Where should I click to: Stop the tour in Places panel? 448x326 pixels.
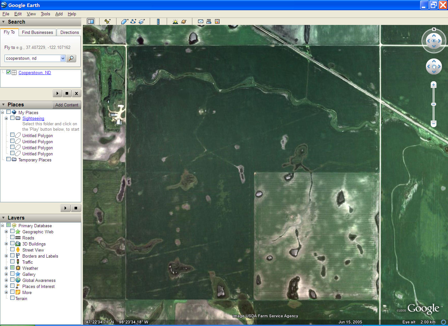[76, 208]
